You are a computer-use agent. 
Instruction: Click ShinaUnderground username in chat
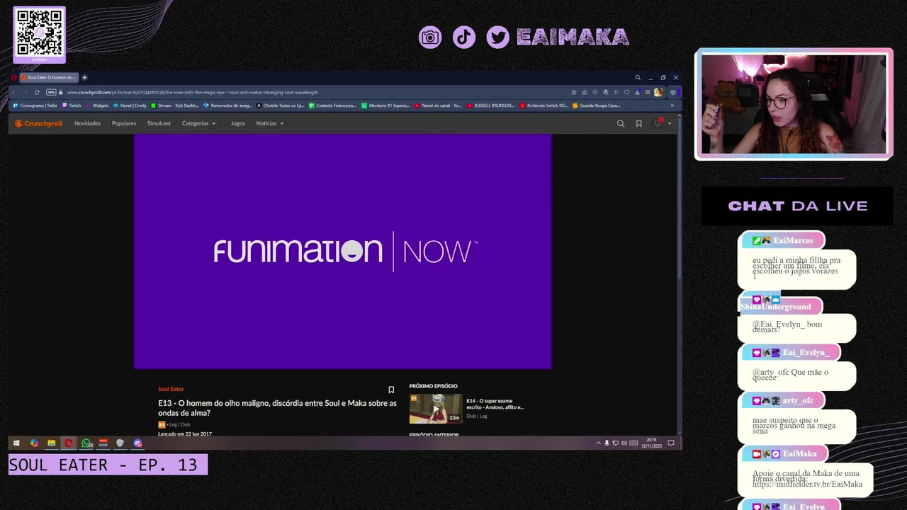coord(776,307)
